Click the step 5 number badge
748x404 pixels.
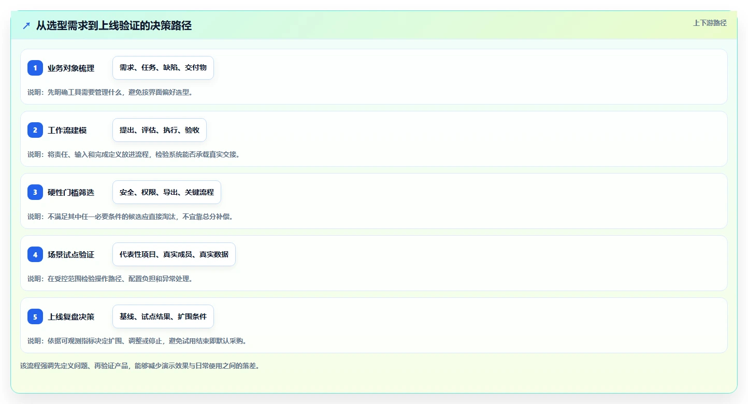click(35, 316)
